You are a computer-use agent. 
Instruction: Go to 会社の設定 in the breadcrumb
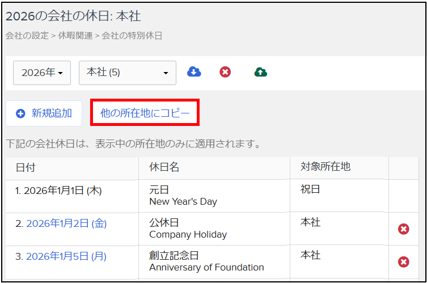pyautogui.click(x=27, y=36)
